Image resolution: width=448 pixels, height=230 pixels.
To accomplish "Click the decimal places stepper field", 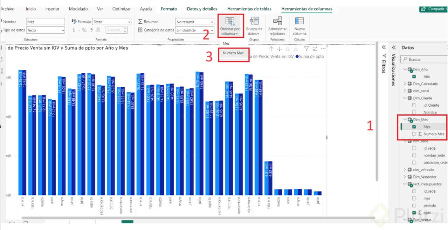I will 117,30.
